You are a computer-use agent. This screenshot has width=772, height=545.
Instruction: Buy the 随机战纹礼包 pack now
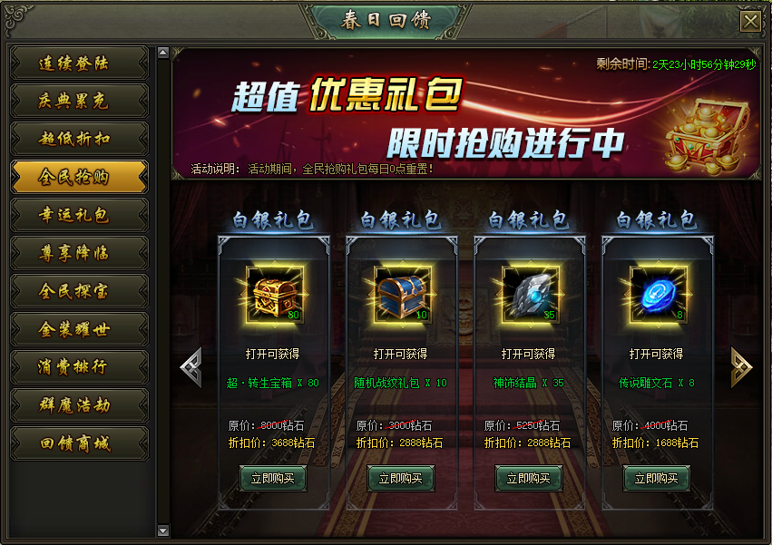click(x=401, y=478)
